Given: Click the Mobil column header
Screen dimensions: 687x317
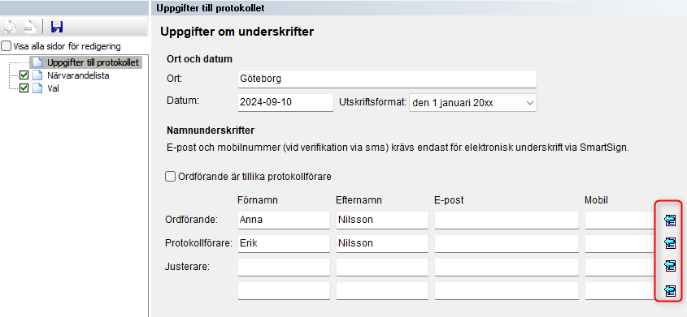Looking at the screenshot, I should coord(596,200).
